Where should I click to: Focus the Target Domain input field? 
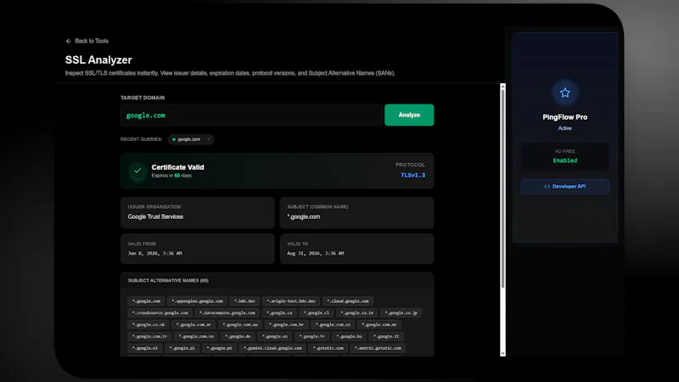pos(251,115)
